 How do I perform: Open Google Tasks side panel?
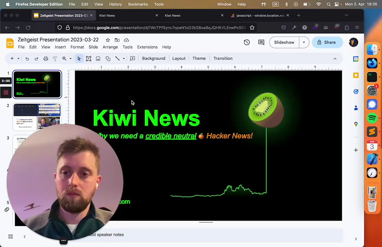click(x=356, y=92)
